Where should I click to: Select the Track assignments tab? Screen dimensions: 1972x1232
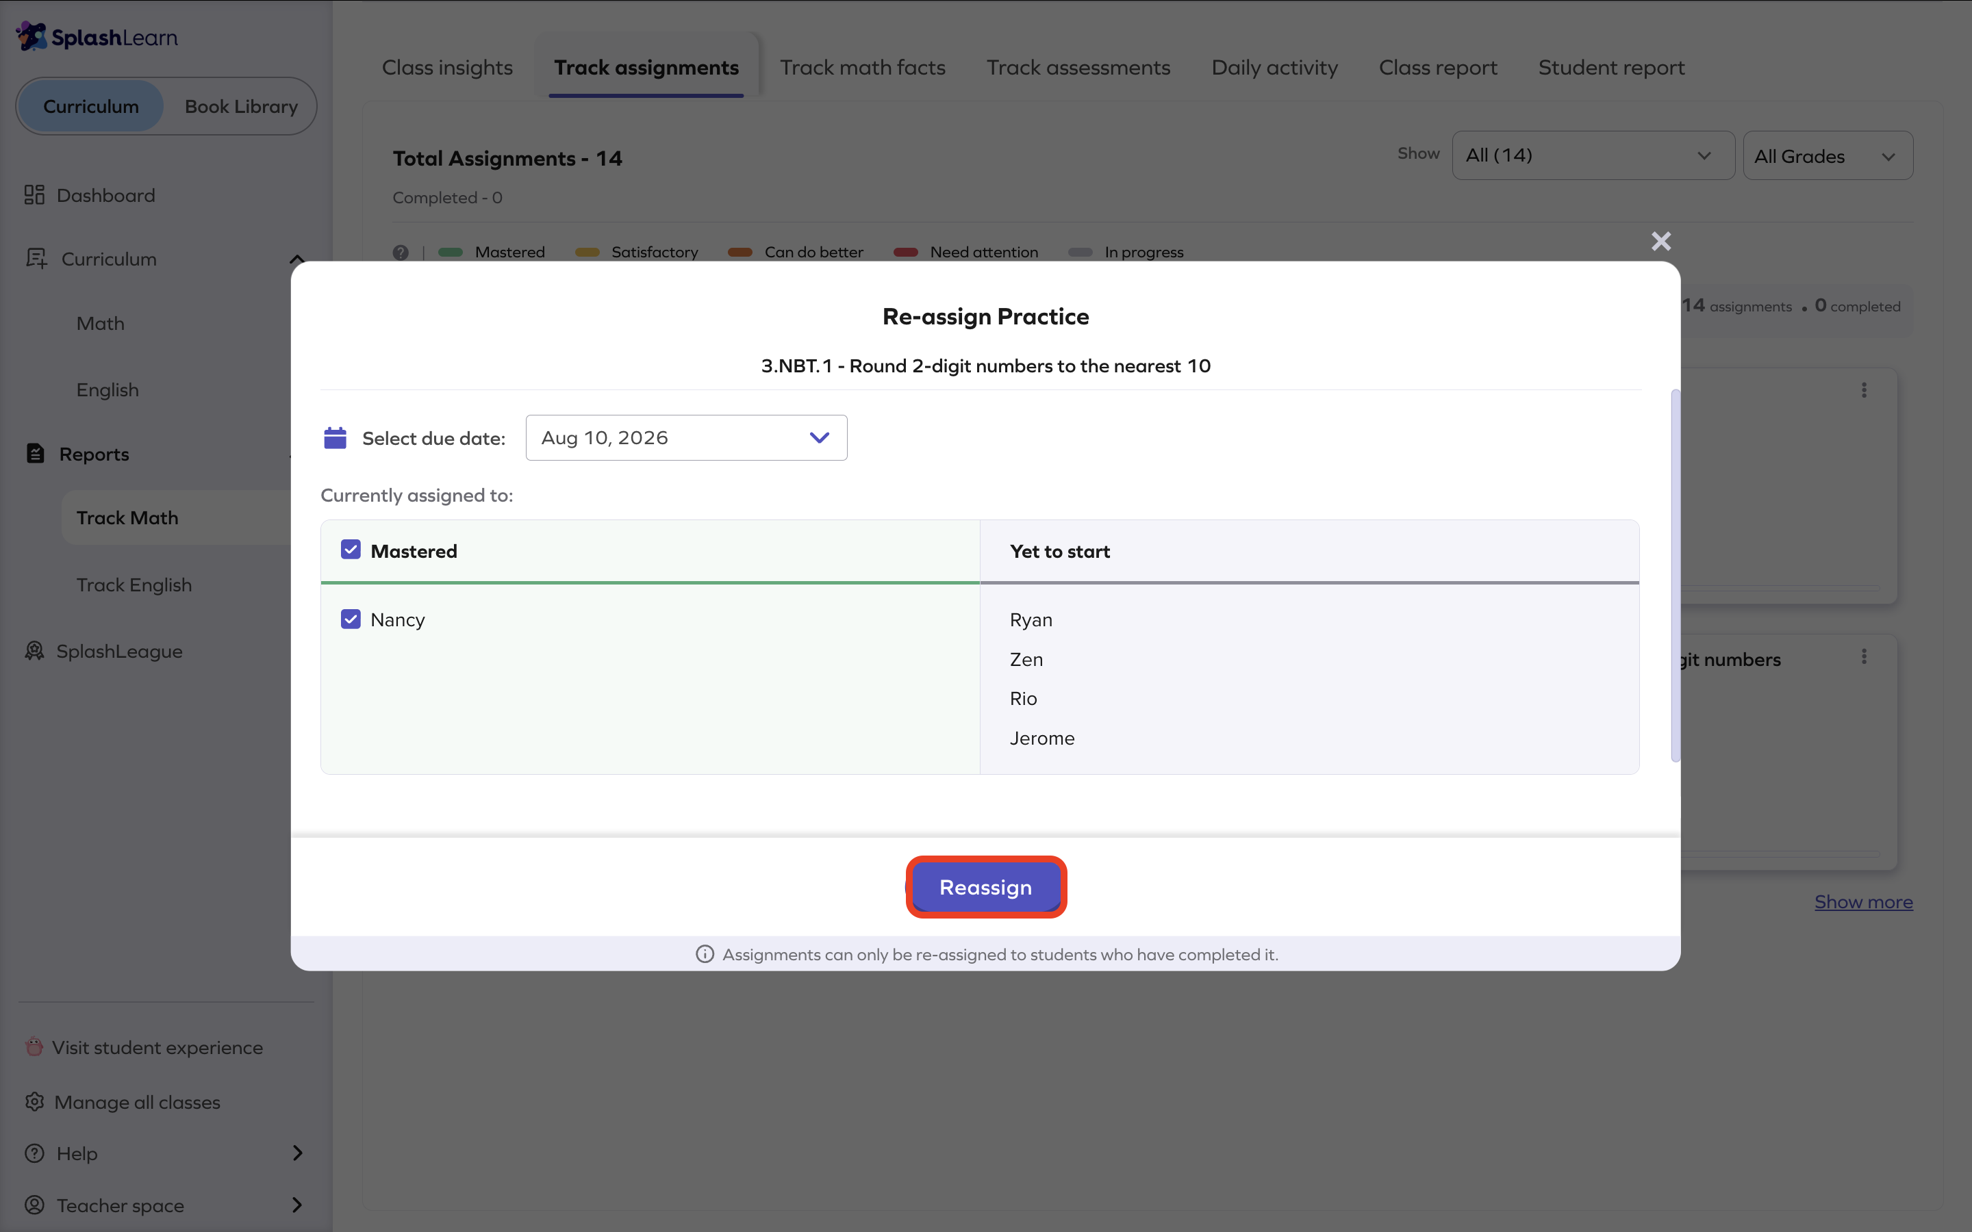(x=646, y=67)
